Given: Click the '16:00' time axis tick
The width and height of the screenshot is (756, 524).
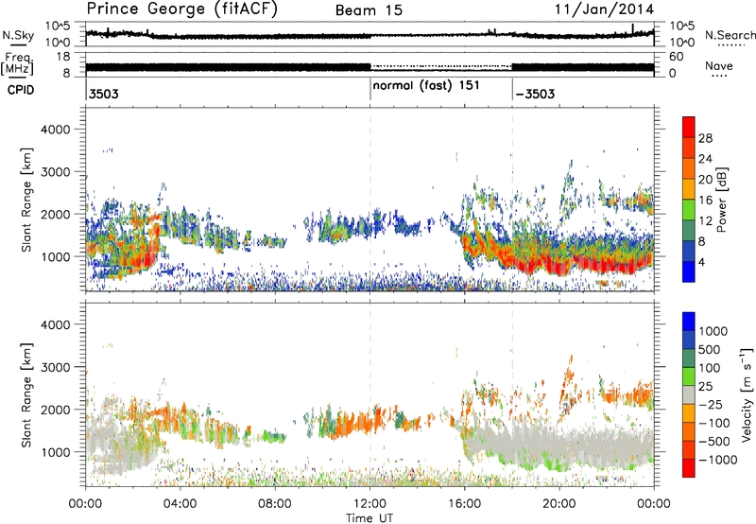Looking at the screenshot, I should [464, 504].
